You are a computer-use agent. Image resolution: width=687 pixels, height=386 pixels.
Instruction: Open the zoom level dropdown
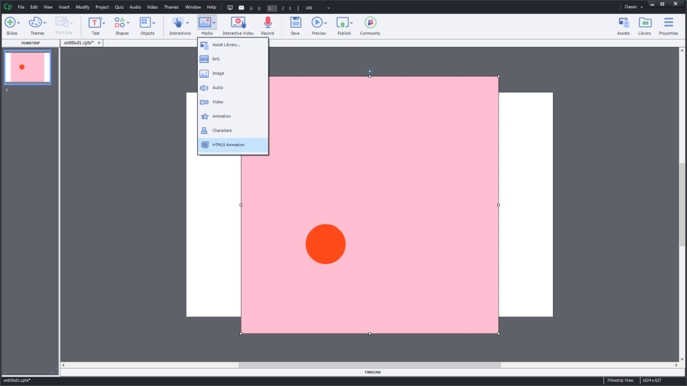tap(328, 8)
